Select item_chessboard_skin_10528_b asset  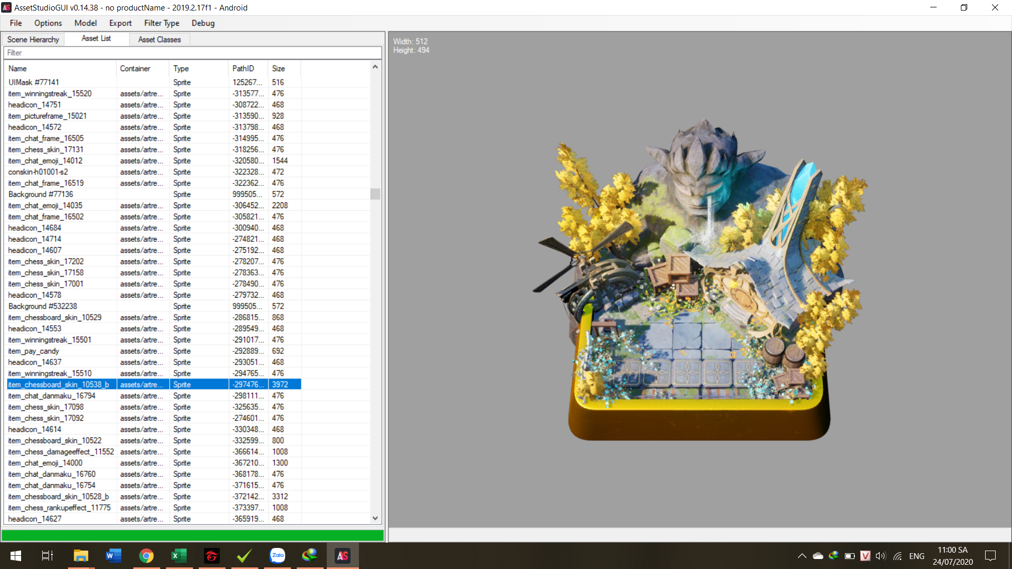click(x=154, y=496)
